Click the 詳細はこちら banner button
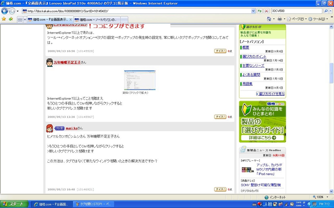 (263, 137)
